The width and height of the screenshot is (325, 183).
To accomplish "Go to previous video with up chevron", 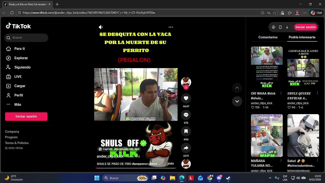I will point(237,88).
